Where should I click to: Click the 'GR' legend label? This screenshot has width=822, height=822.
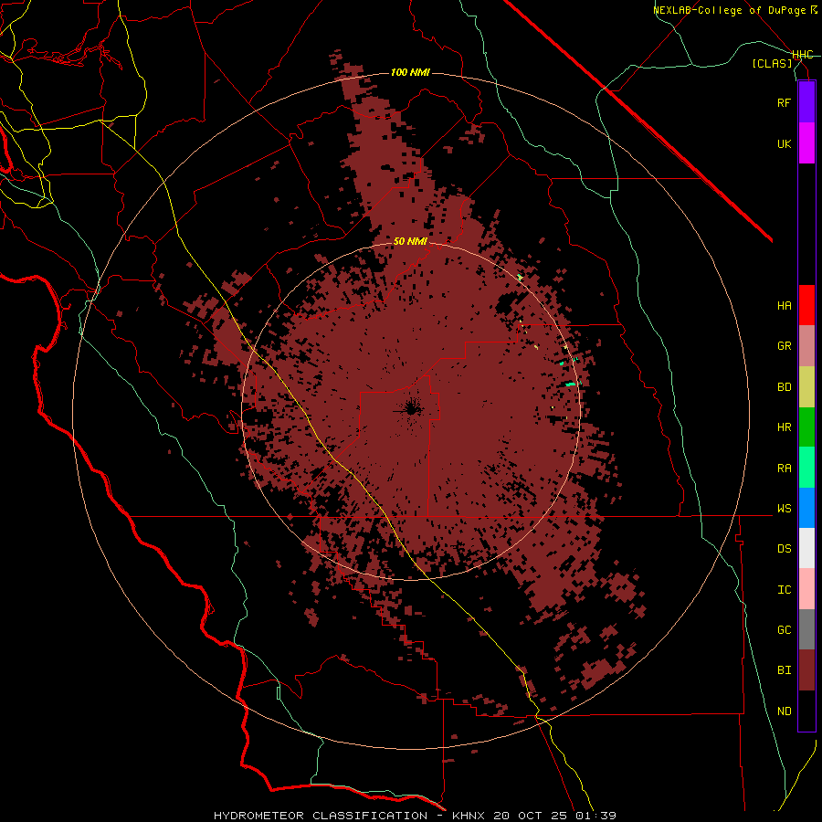[785, 346]
